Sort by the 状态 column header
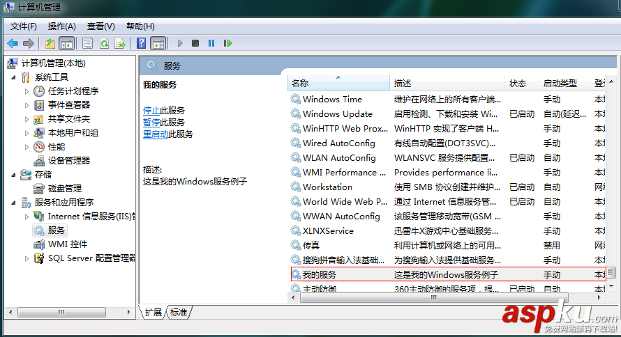This screenshot has height=337, width=621. pyautogui.click(x=522, y=84)
